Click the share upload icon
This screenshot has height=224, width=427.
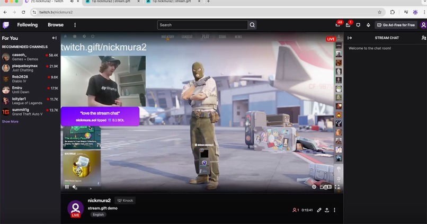pos(327,210)
